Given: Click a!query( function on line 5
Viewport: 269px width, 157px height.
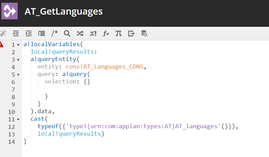Looking at the screenshot, I should coord(76,74).
